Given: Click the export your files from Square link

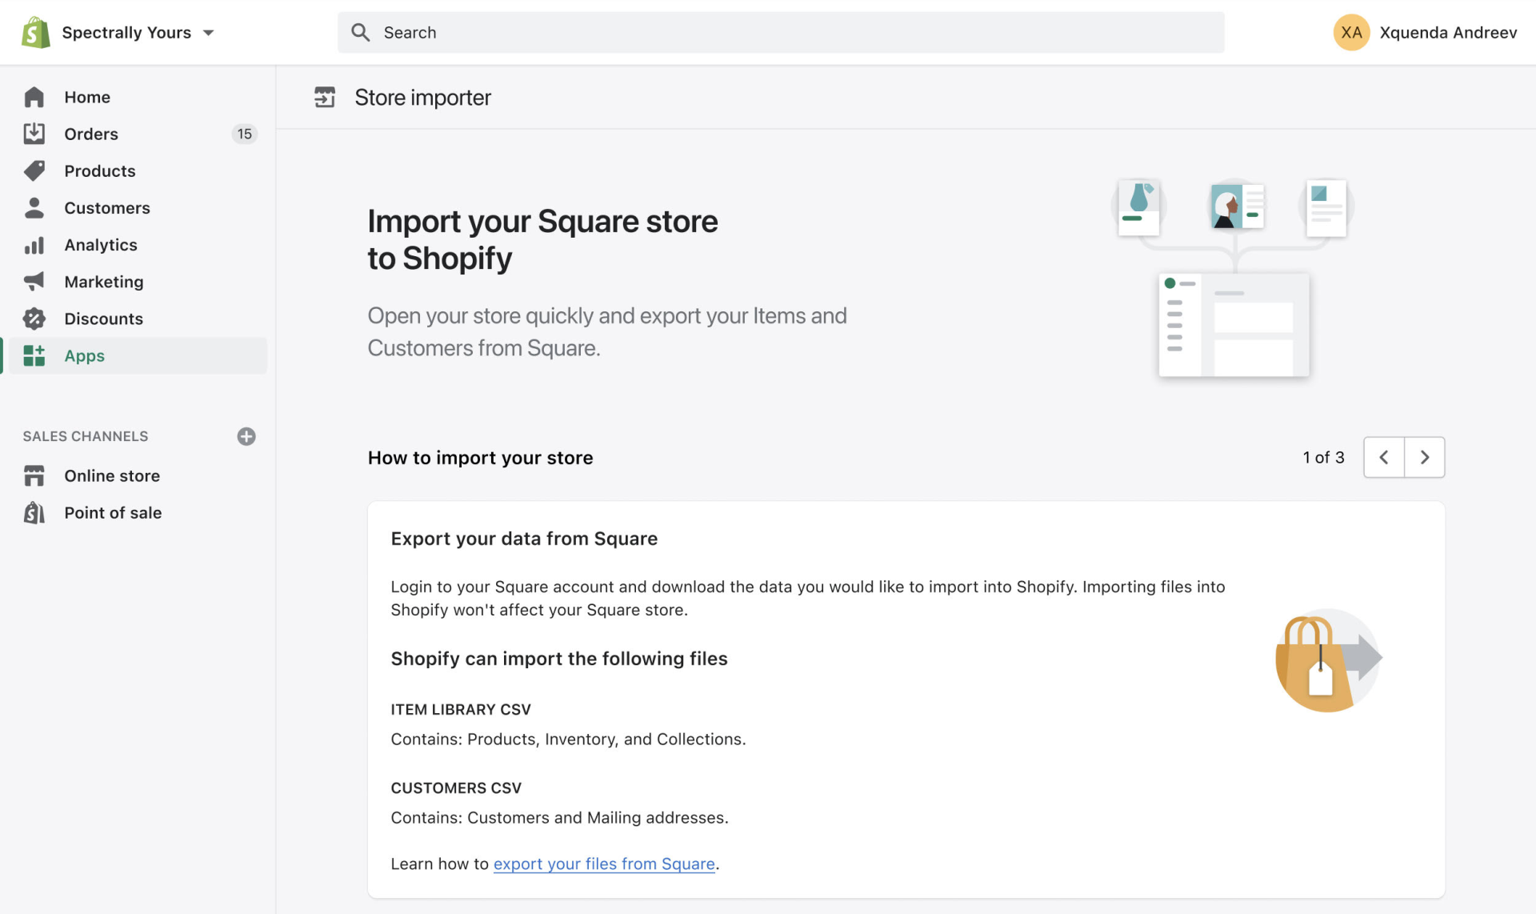Looking at the screenshot, I should pos(603,864).
